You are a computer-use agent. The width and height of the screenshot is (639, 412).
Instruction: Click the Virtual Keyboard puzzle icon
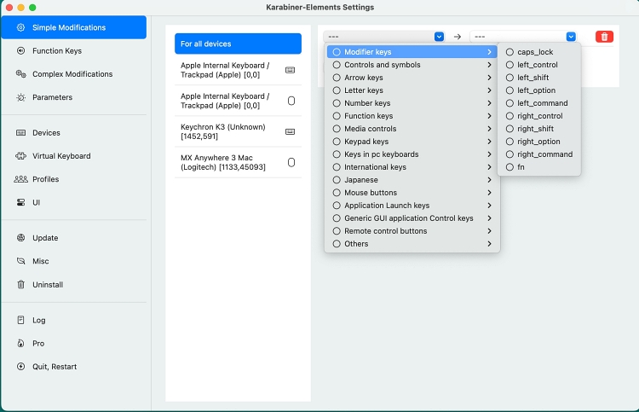point(20,156)
